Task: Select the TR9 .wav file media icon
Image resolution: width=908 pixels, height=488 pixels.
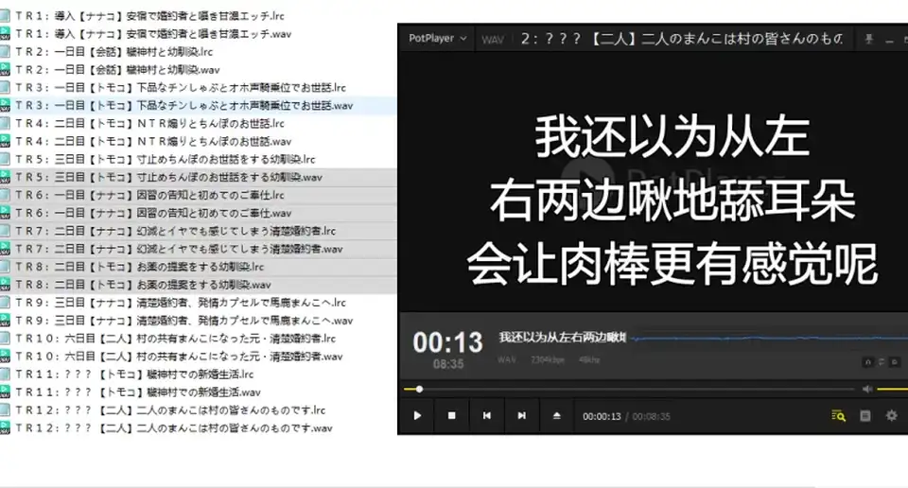Action: click(6, 320)
